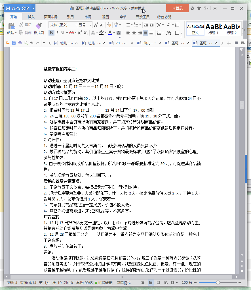
Task: Click the open folder icon
Action: point(8,43)
